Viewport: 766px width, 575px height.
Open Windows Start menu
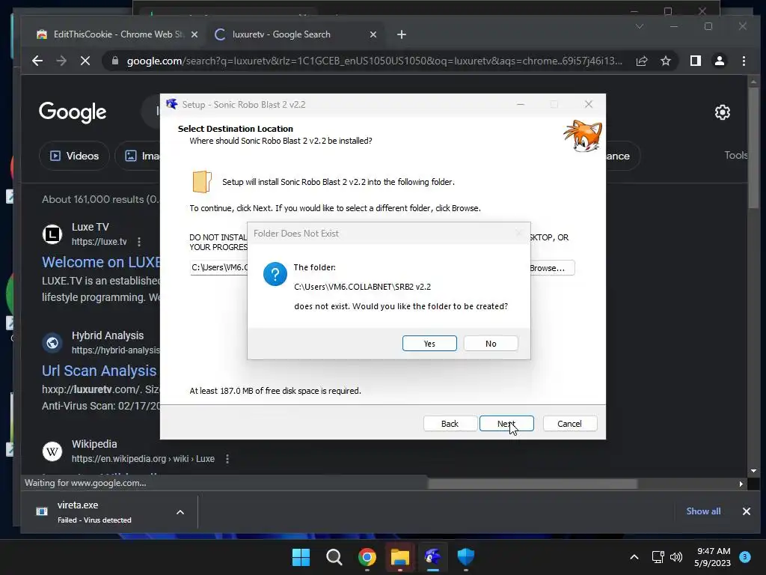click(x=301, y=557)
